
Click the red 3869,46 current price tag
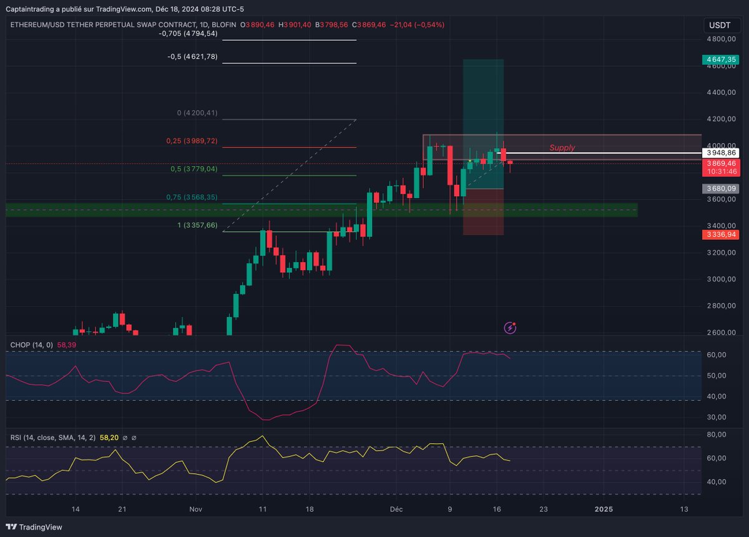(721, 163)
